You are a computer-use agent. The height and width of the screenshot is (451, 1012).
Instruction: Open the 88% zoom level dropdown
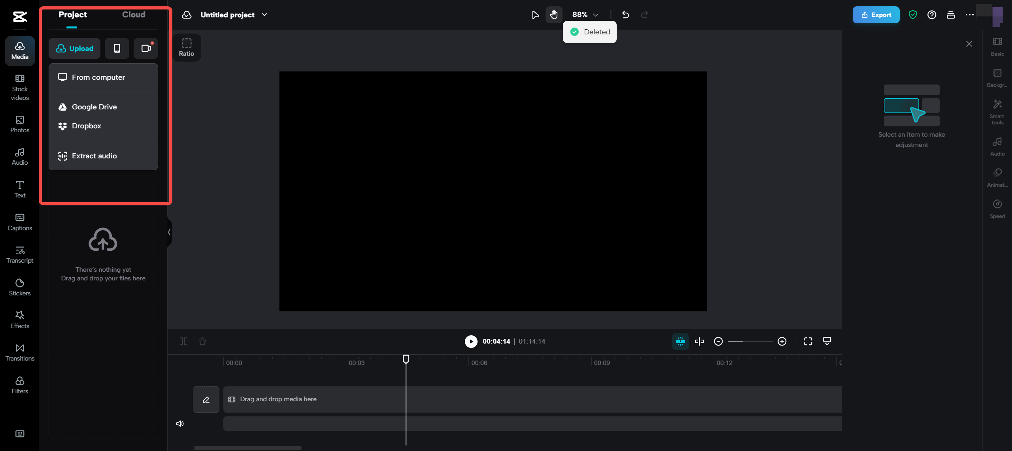585,15
